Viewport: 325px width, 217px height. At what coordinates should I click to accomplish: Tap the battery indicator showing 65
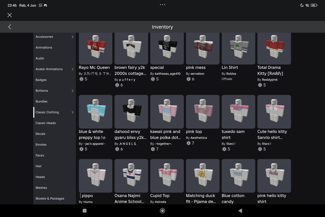[x=314, y=5]
